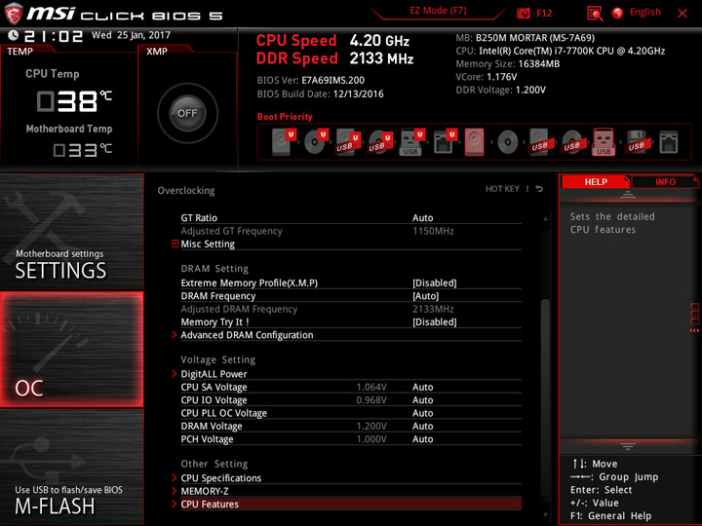
Task: Click the help panel bottom collapse handle
Action: [628, 446]
